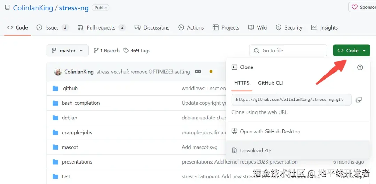Click the folder icon beside example-jobs
The width and height of the screenshot is (376, 184).
(55, 132)
